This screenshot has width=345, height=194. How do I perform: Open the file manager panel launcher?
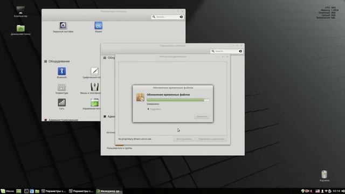coord(37,191)
